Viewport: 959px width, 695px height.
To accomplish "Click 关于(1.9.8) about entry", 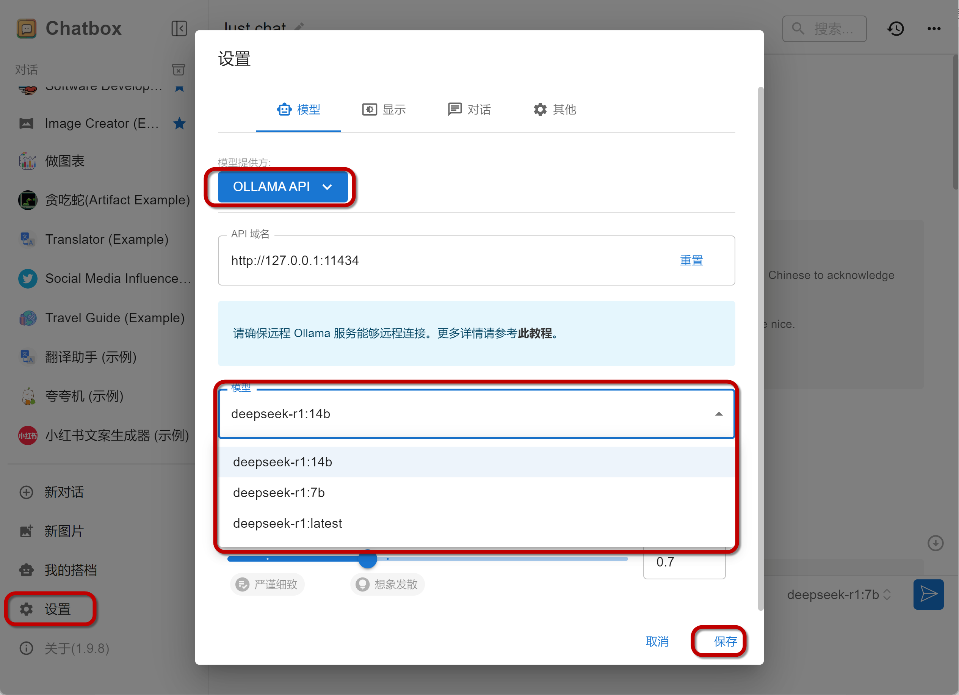I will tap(64, 648).
